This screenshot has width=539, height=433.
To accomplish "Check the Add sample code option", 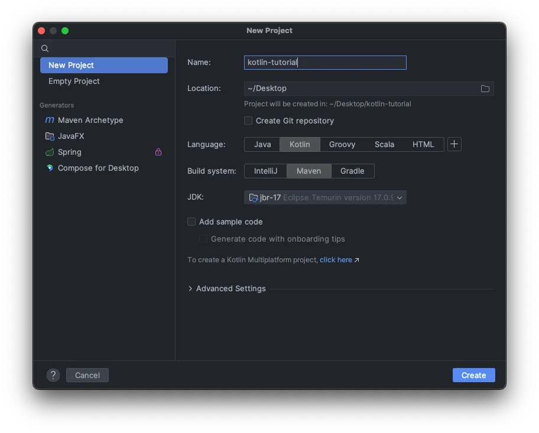I will point(191,222).
